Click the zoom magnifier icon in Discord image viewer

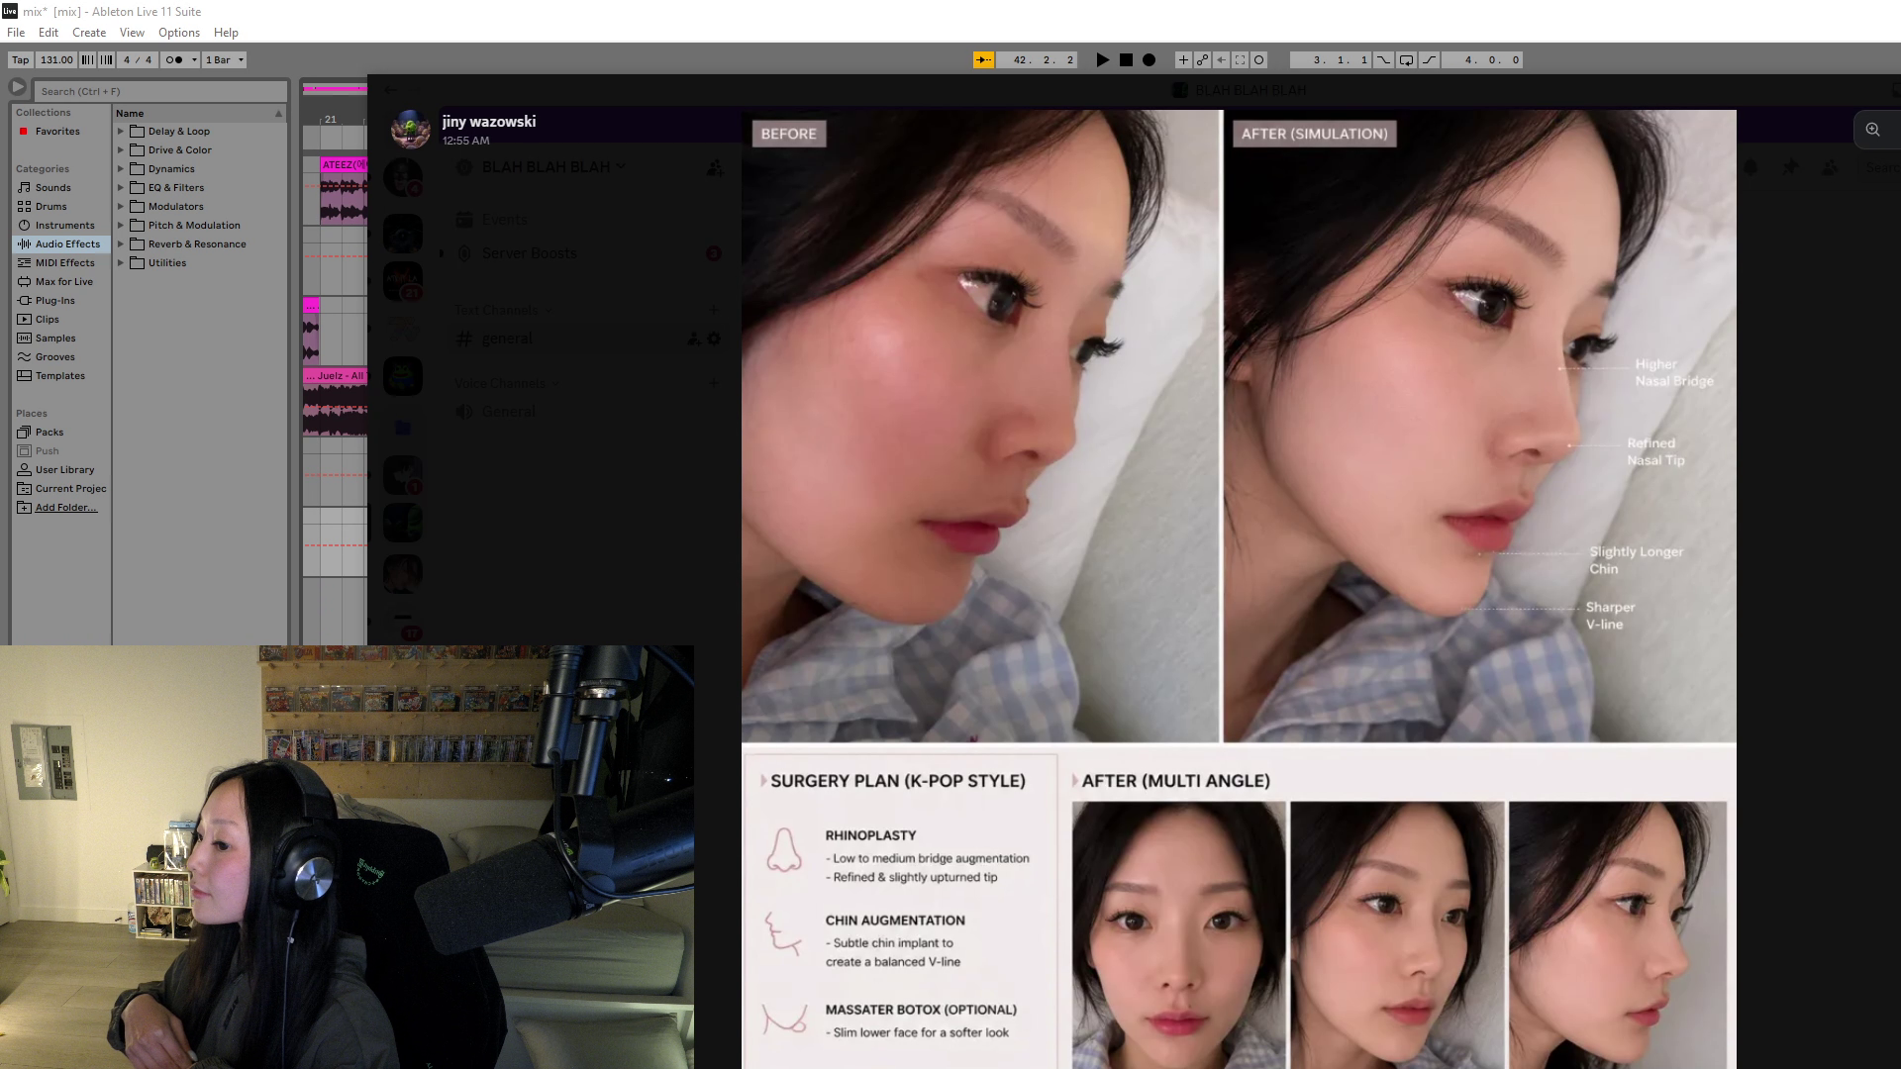(x=1872, y=130)
